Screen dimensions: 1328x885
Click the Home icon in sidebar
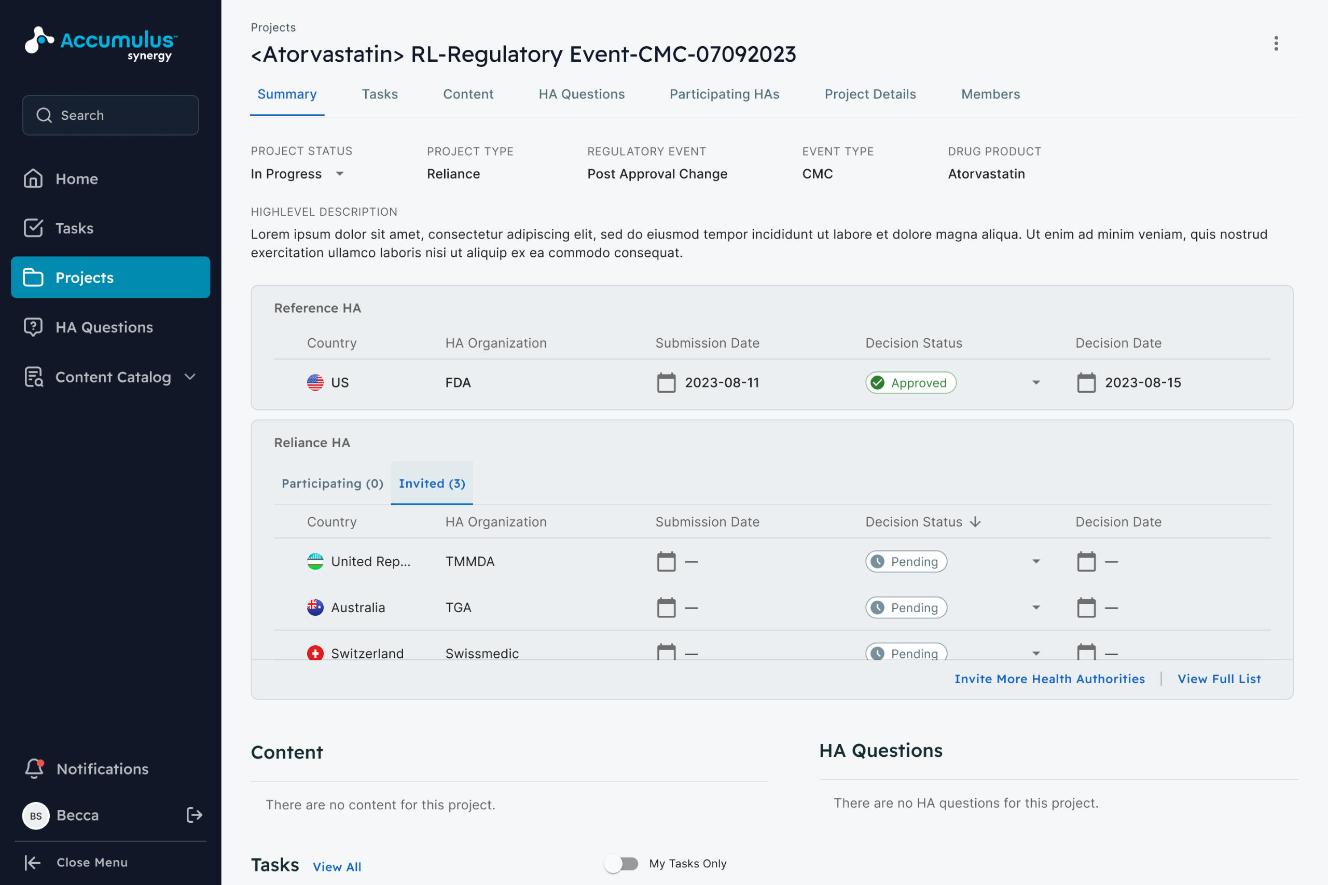[33, 178]
